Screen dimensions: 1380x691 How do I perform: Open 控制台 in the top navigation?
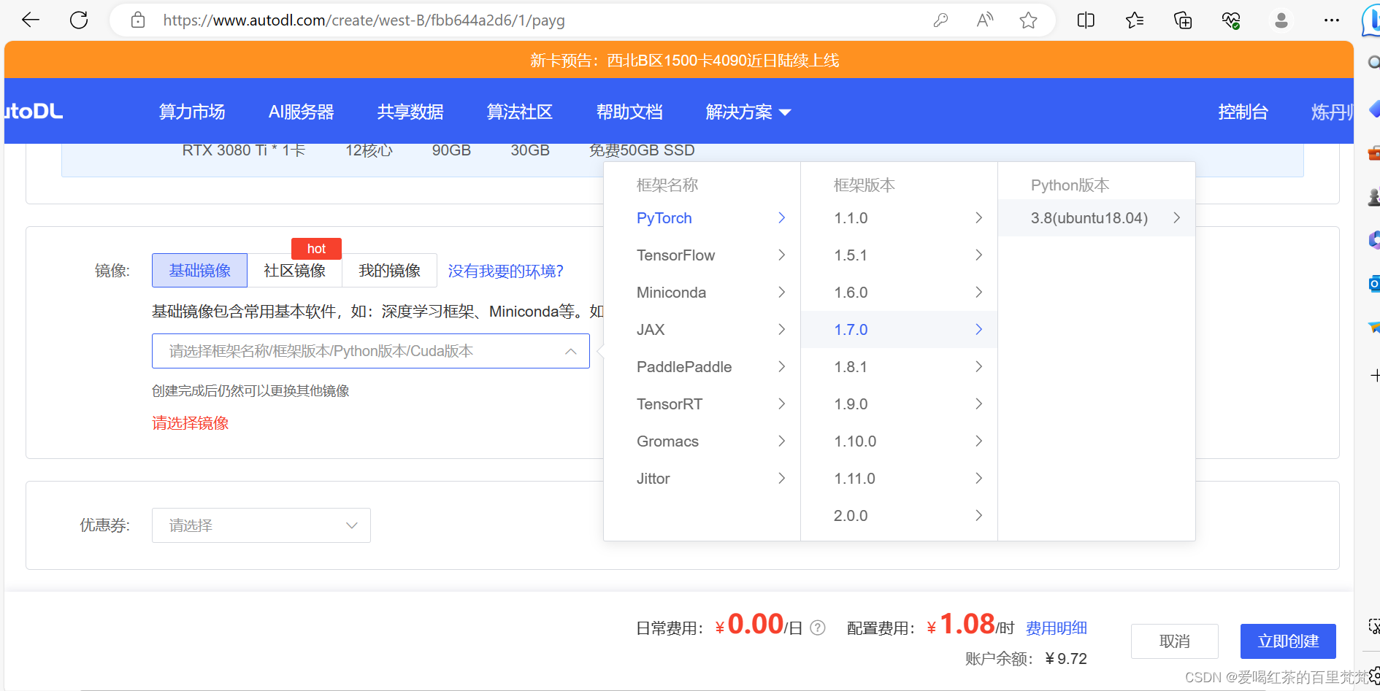pos(1243,112)
